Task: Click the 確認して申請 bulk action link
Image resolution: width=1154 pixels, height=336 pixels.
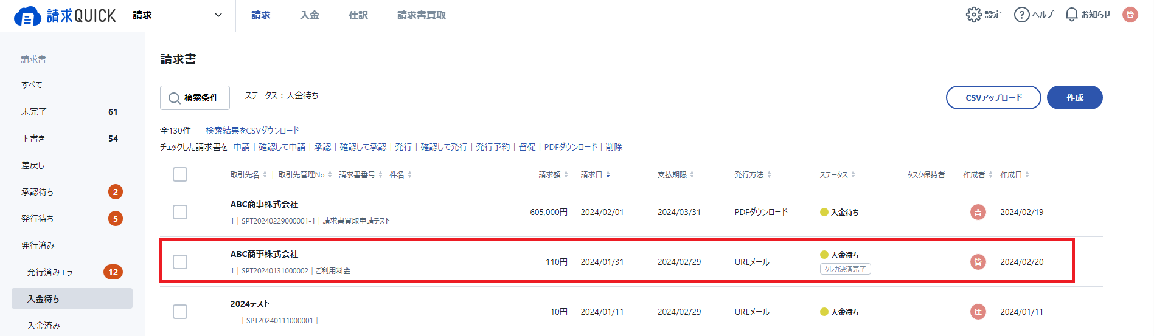Action: coord(282,147)
